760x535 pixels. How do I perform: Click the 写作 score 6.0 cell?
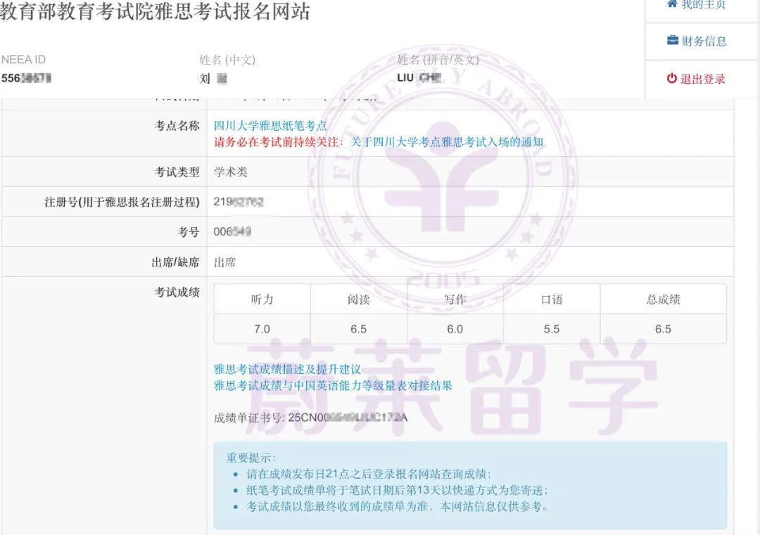455,329
